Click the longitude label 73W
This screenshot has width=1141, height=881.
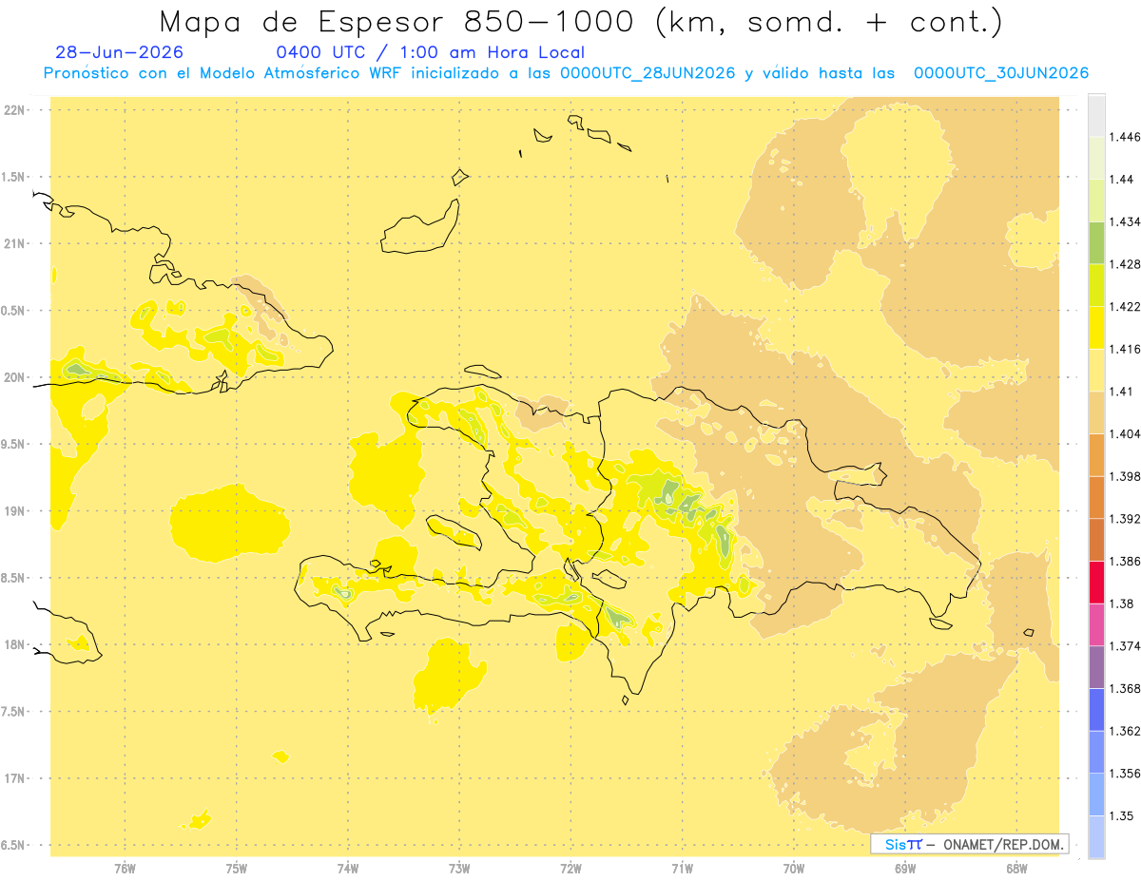459,869
